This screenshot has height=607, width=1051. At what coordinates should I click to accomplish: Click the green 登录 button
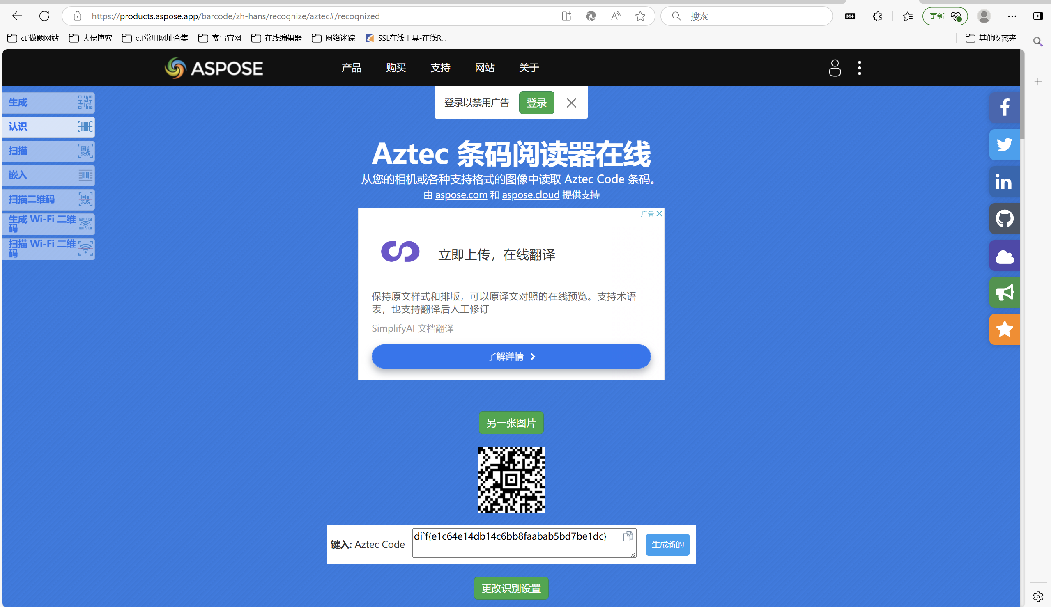pos(536,103)
